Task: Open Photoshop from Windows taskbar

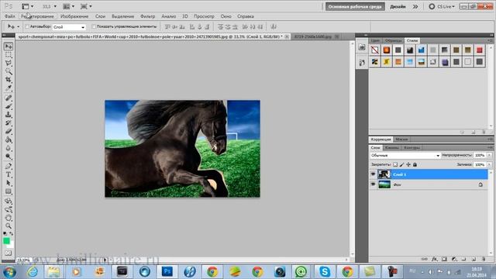Action: [167, 271]
